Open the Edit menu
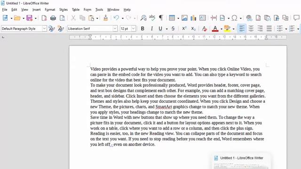The width and height of the screenshot is (301, 169). [x=14, y=9]
